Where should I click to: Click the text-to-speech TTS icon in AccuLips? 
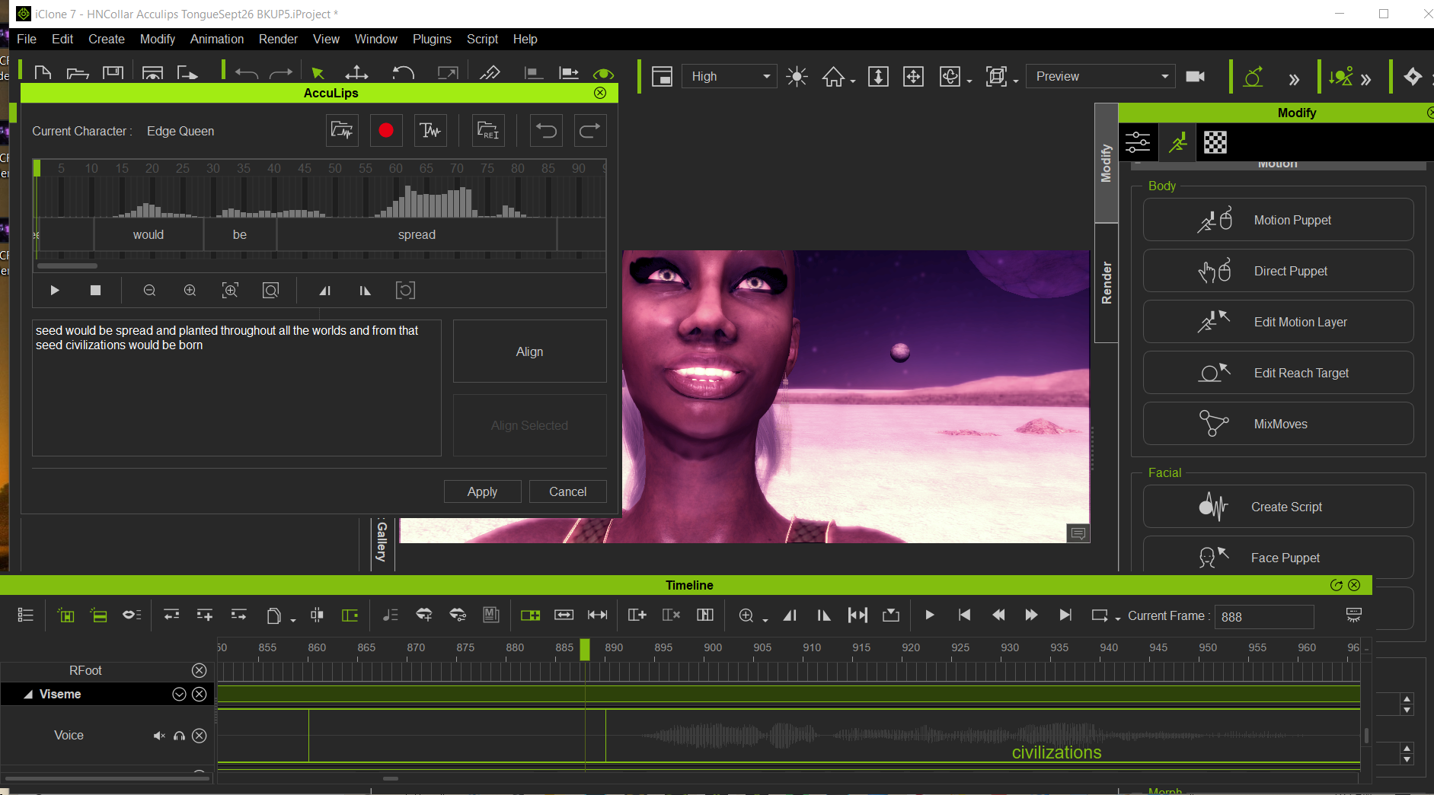pyautogui.click(x=430, y=131)
